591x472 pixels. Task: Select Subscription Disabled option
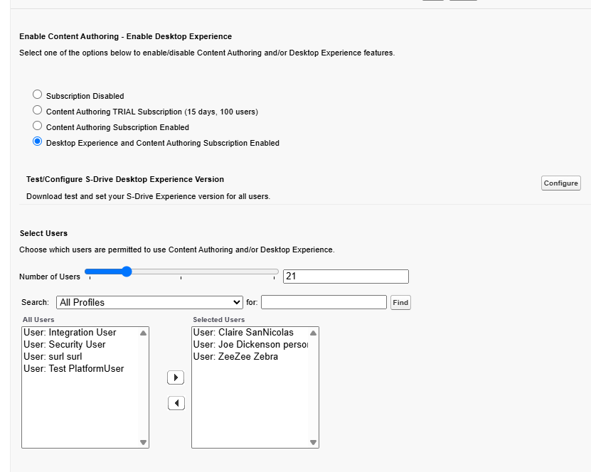click(38, 95)
